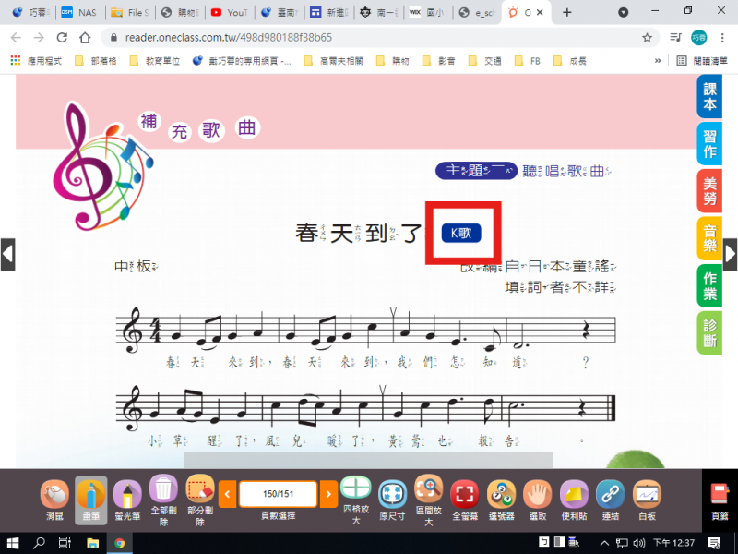Image resolution: width=738 pixels, height=554 pixels.
Task: Open the 選號器 number picker
Action: click(x=501, y=497)
